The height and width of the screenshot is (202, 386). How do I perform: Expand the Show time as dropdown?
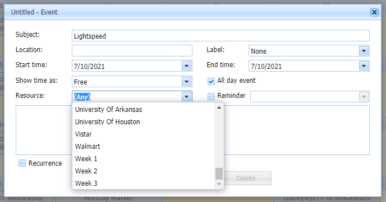point(186,82)
